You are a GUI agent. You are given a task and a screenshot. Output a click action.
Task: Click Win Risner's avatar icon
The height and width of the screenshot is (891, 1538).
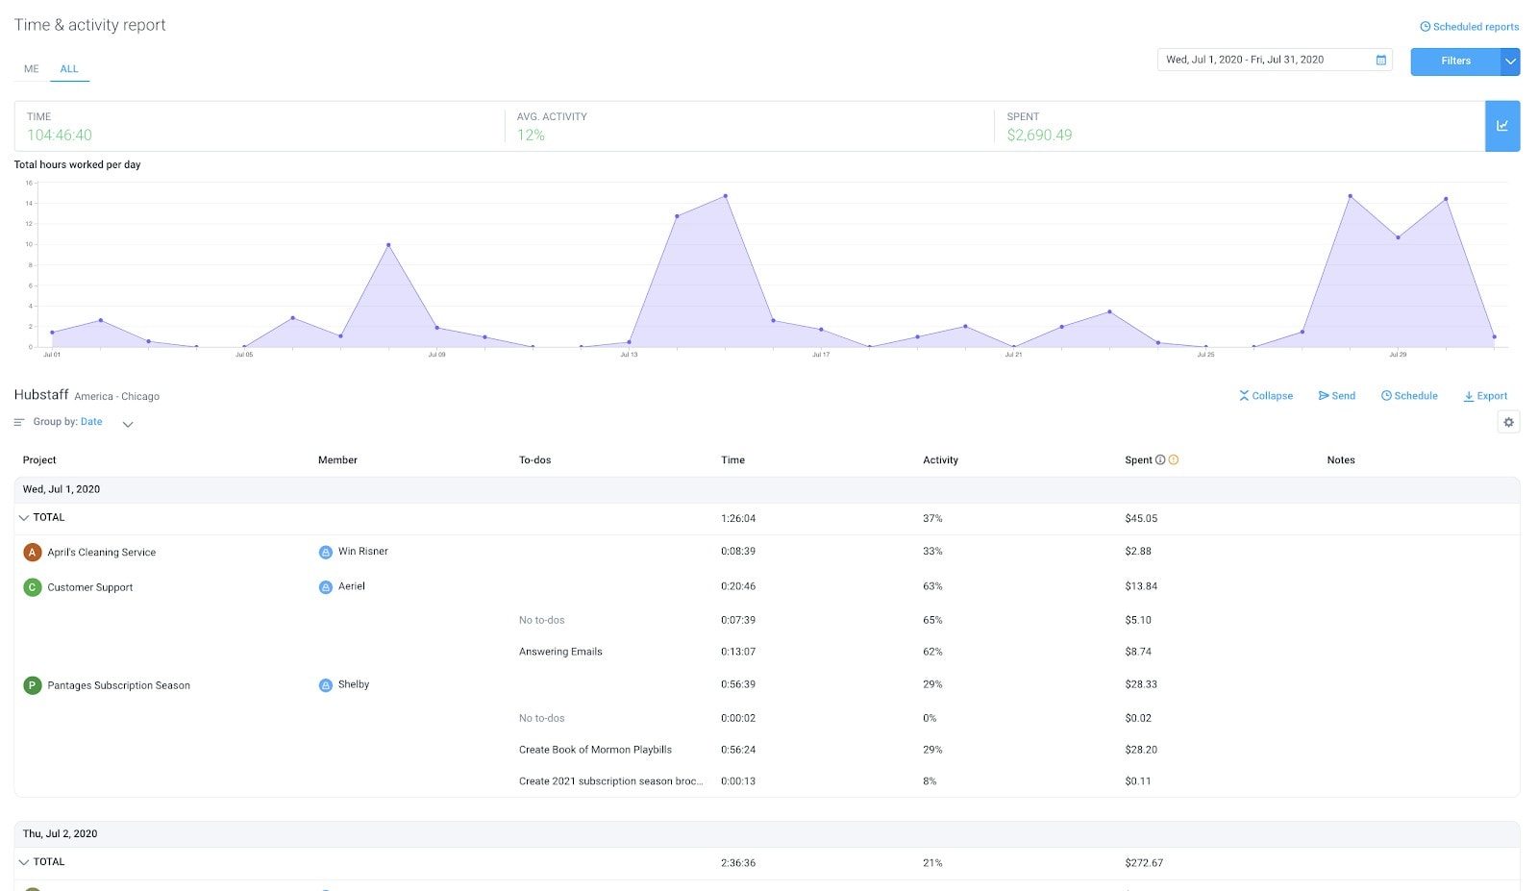[x=324, y=551]
